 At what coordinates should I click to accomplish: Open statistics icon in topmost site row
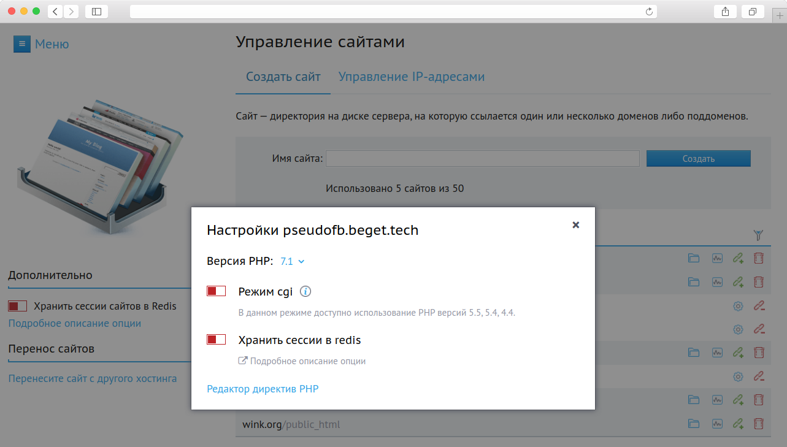[x=717, y=259]
